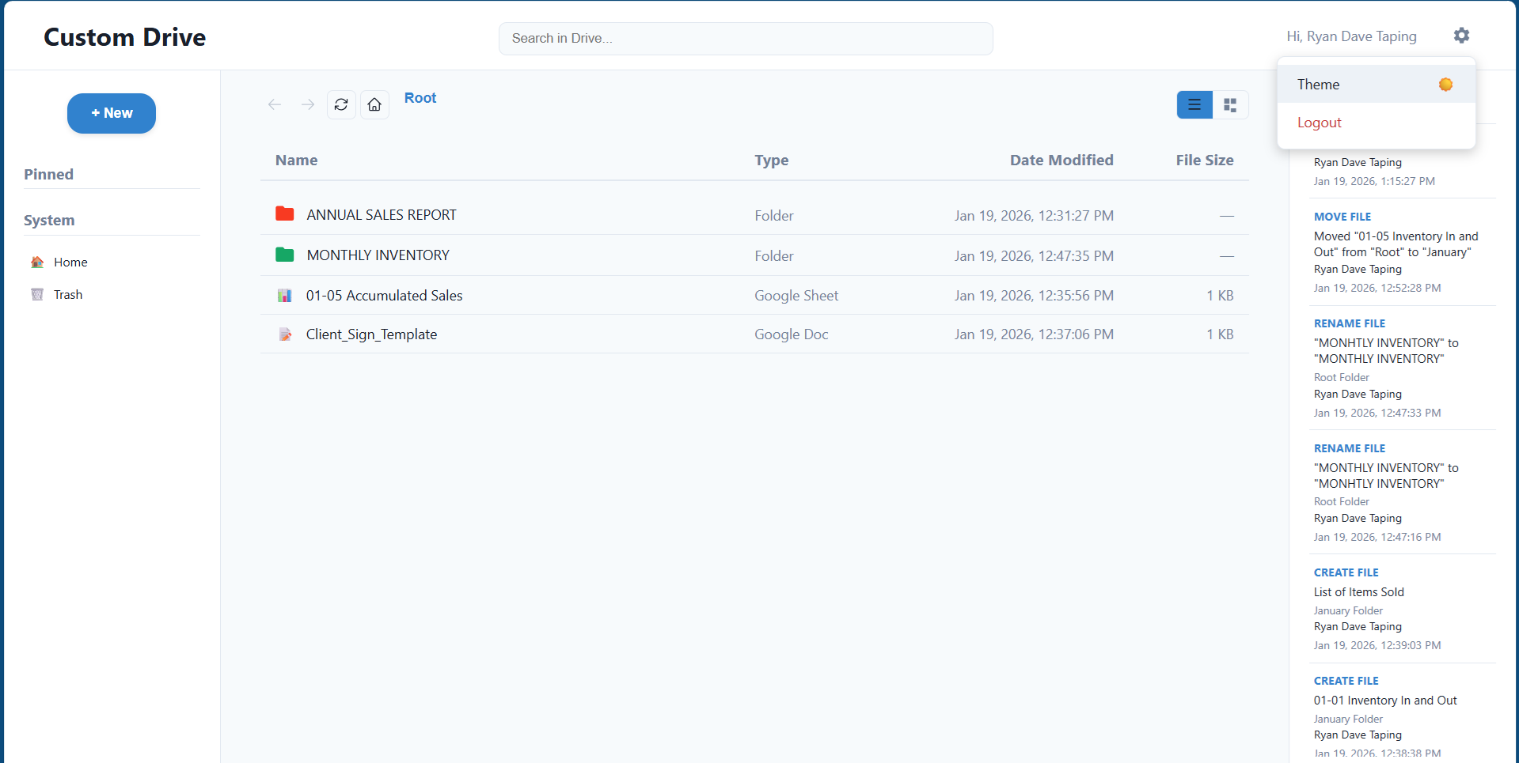This screenshot has width=1519, height=763.
Task: Click the back navigation arrow
Action: [274, 104]
